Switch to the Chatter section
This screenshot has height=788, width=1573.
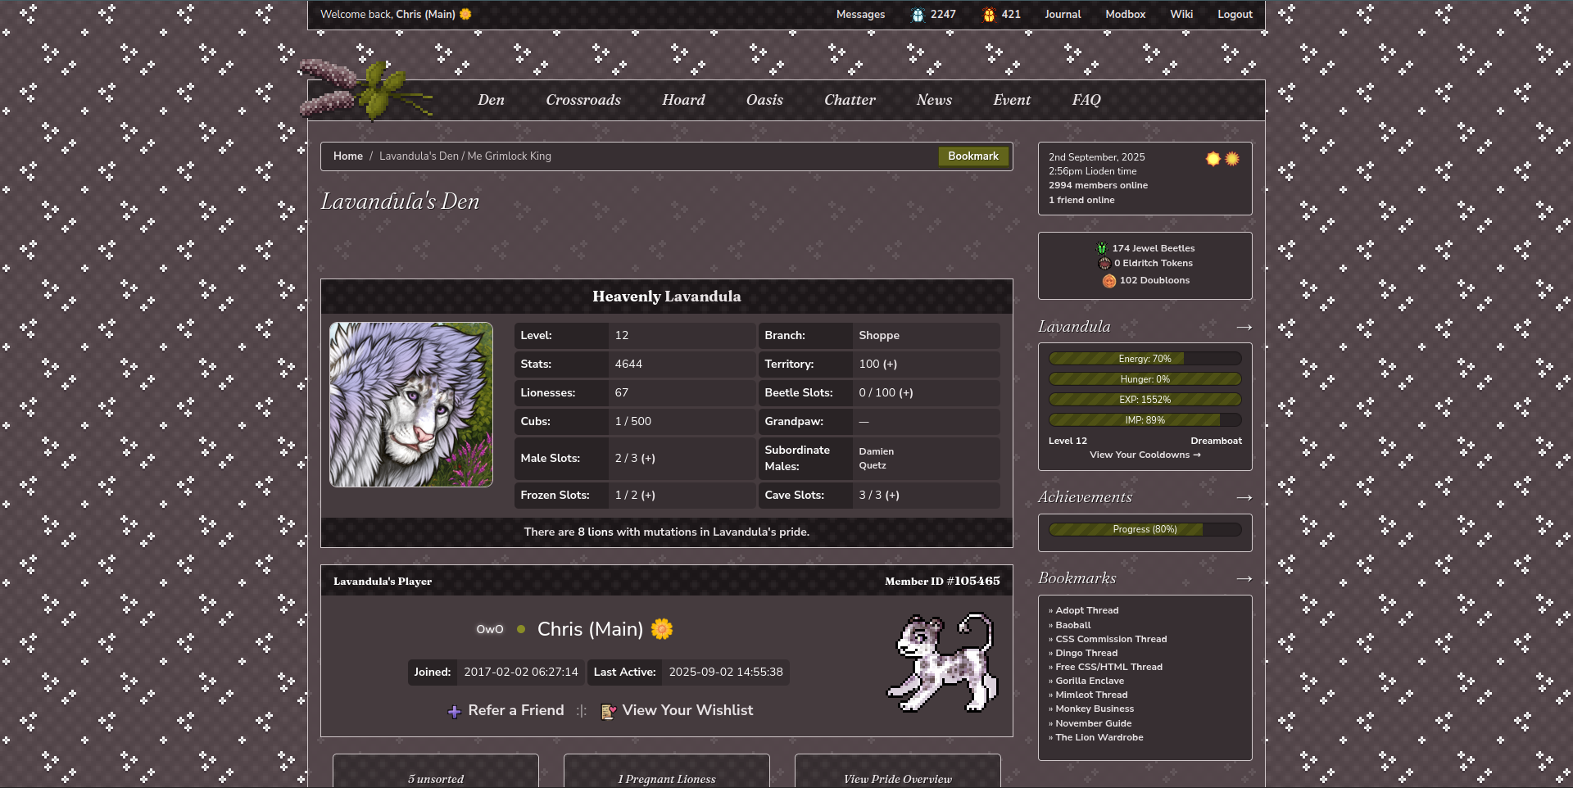click(x=850, y=100)
